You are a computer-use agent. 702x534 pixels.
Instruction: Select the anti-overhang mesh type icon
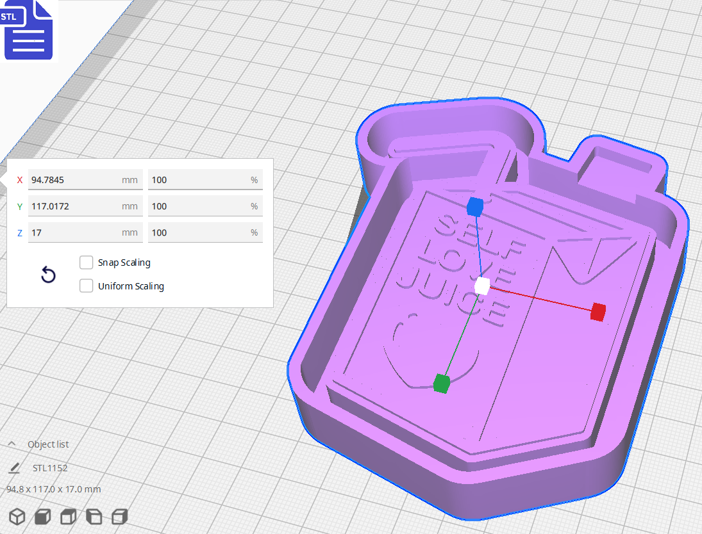click(119, 517)
